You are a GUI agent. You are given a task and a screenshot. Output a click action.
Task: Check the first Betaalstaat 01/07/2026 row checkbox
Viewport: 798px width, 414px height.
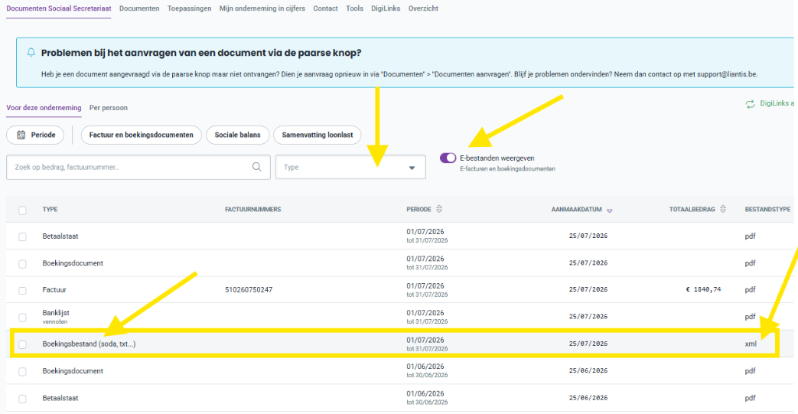tap(22, 236)
